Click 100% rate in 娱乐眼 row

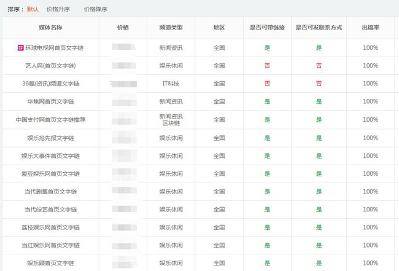point(371,263)
